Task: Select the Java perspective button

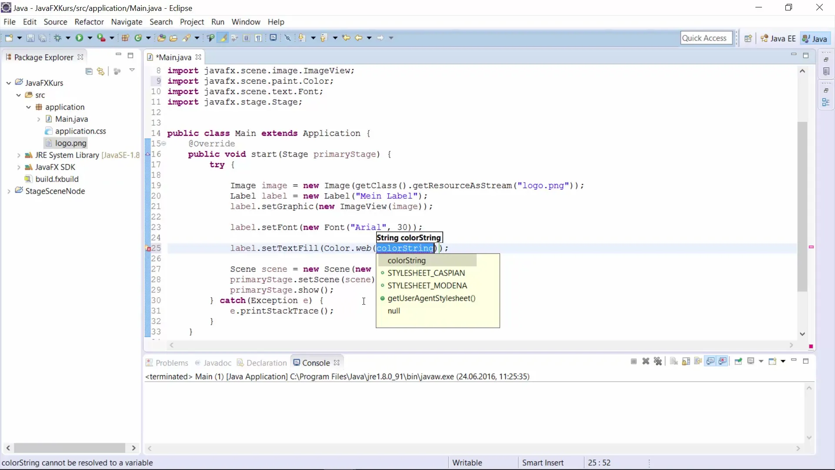Action: pos(815,39)
